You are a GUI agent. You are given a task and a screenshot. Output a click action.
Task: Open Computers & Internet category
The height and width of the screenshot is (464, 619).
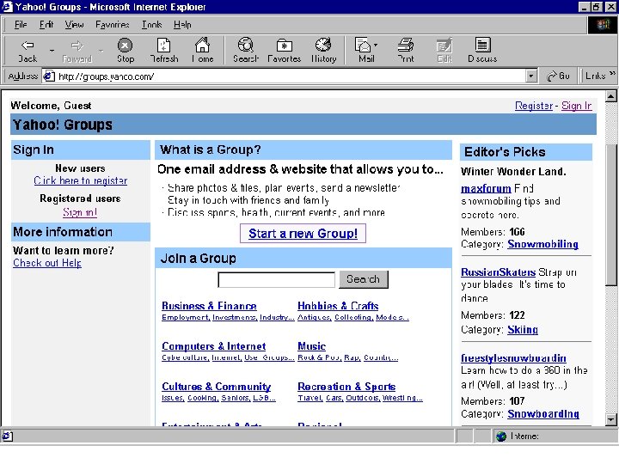213,346
